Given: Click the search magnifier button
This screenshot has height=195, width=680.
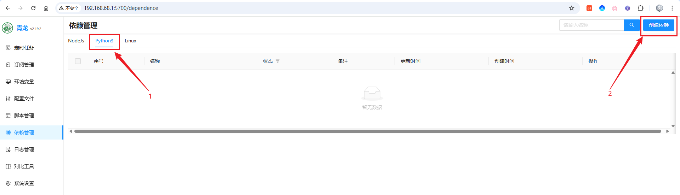Looking at the screenshot, I should [631, 25].
